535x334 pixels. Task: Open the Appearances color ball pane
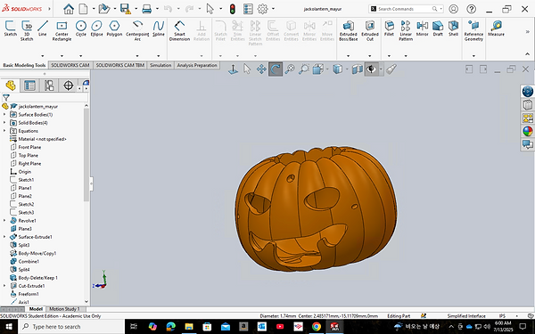[x=528, y=131]
